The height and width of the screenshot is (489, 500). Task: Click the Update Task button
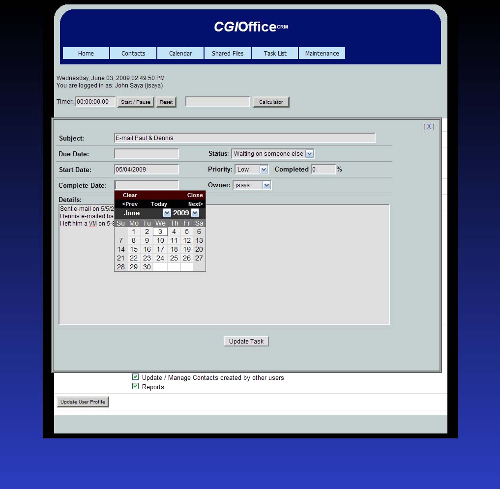(246, 342)
